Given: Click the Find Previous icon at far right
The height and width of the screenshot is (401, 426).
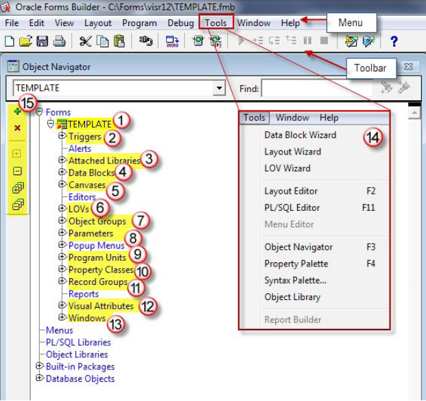Looking at the screenshot, I should click(404, 87).
